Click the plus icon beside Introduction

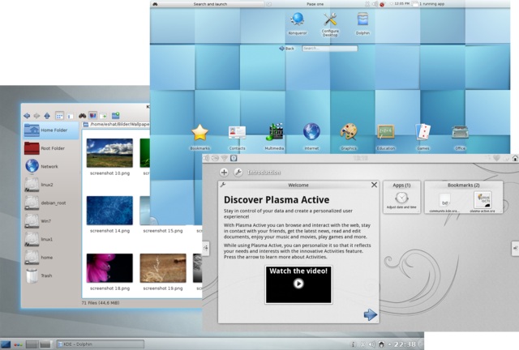(x=224, y=172)
